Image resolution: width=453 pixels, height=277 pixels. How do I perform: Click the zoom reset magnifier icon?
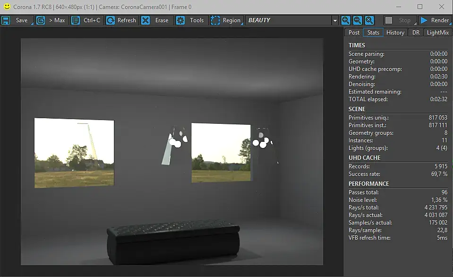tap(369, 20)
